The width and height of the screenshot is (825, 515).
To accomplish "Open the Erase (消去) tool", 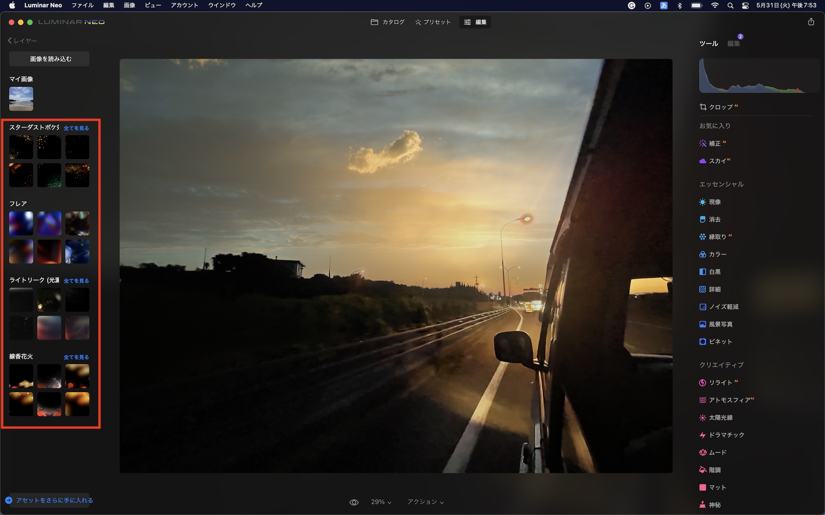I will click(x=714, y=220).
